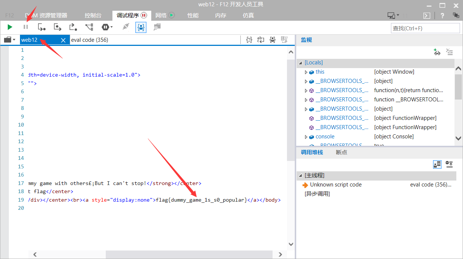Toggle the highlighted Just My Code button

[x=141, y=27]
